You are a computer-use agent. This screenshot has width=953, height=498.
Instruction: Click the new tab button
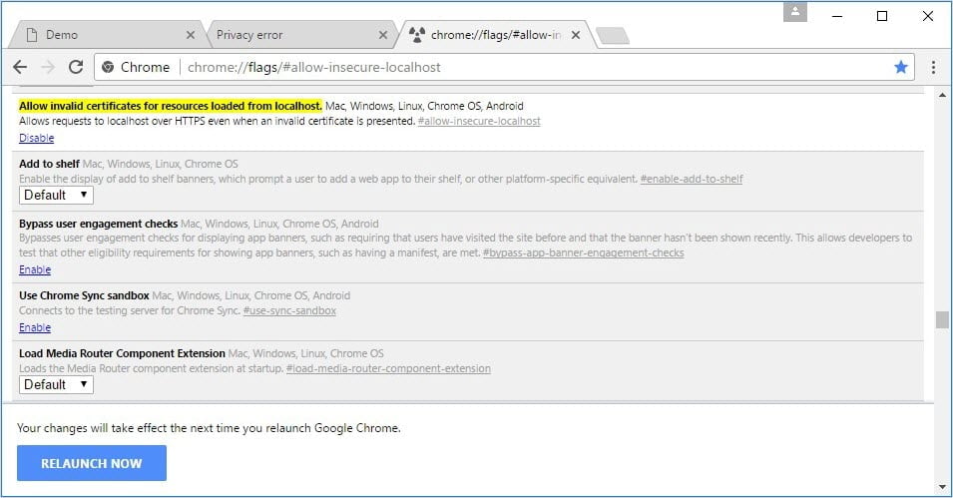[x=612, y=36]
